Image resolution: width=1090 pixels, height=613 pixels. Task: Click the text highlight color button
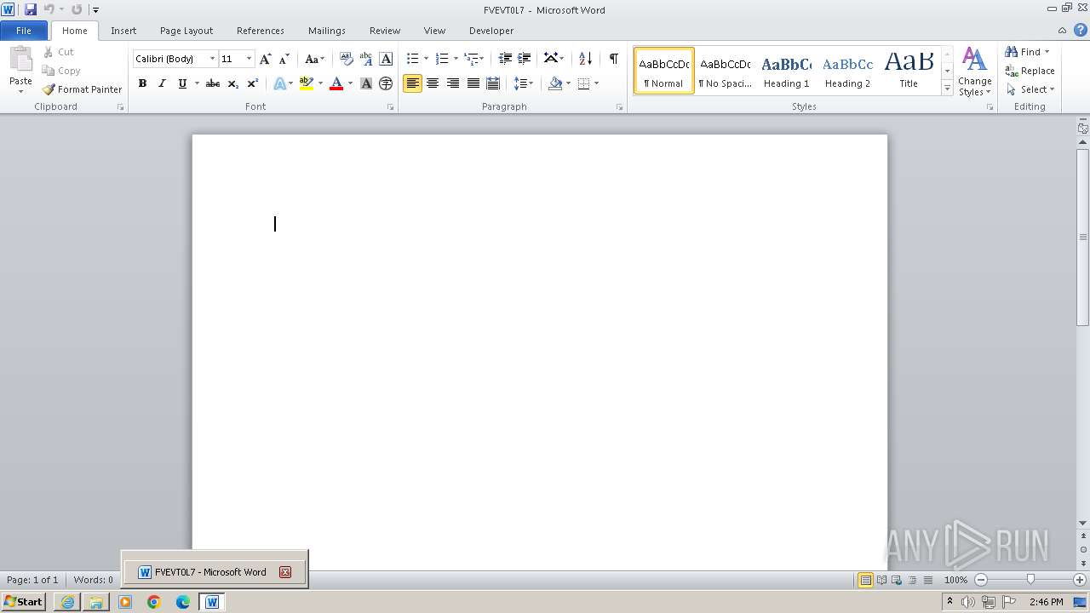(307, 83)
